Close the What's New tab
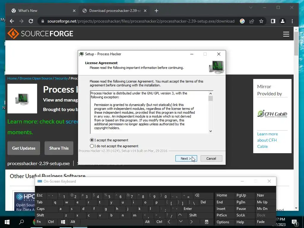Screen dimensions: 304x228 coord(74,11)
